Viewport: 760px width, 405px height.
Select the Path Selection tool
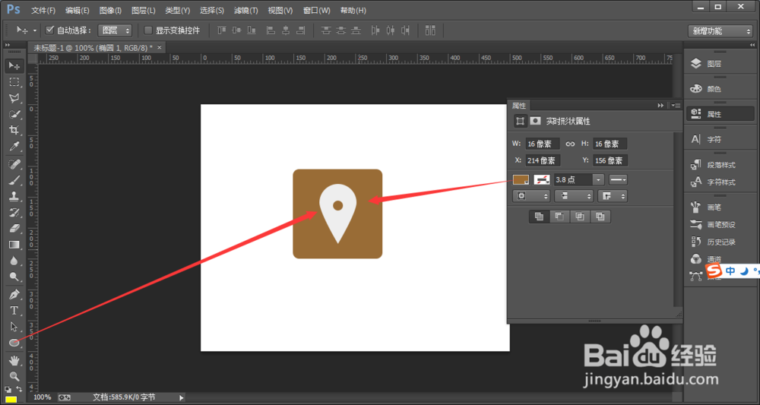tap(14, 327)
